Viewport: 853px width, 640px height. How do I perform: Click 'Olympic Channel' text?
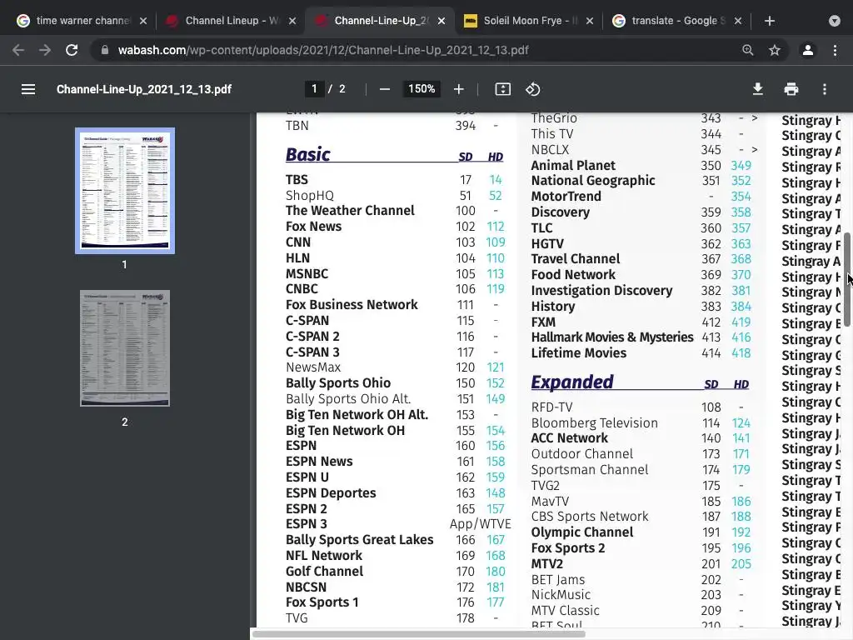[582, 532]
